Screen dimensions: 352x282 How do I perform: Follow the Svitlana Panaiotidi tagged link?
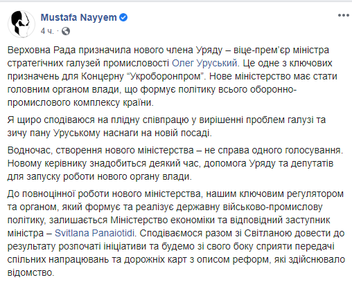[94, 234]
